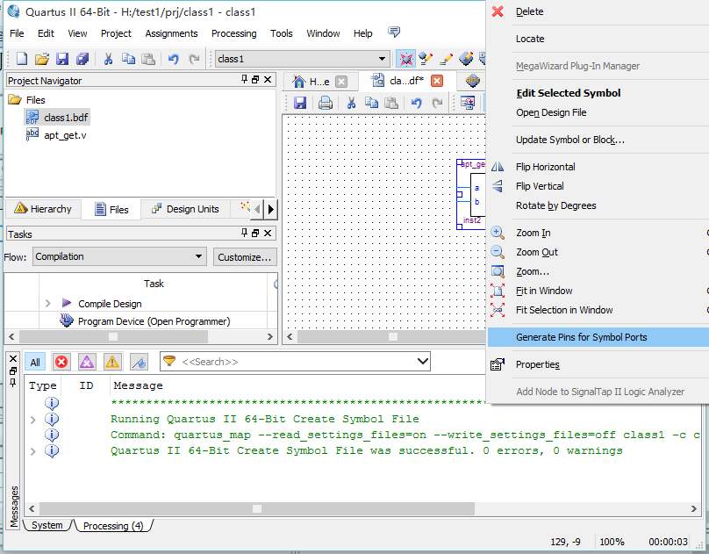Switch to the System messages tab
Image resolution: width=709 pixels, height=554 pixels.
pos(47,526)
